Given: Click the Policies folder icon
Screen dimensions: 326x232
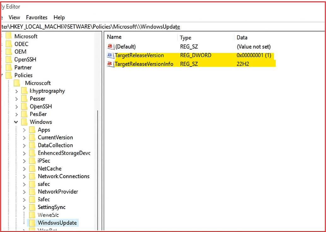Looking at the screenshot, I should [9, 75].
